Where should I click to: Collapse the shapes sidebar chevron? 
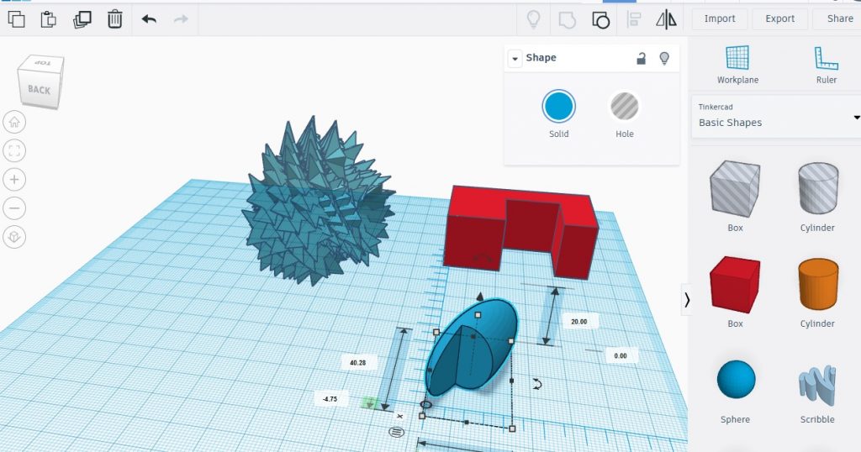pos(686,299)
